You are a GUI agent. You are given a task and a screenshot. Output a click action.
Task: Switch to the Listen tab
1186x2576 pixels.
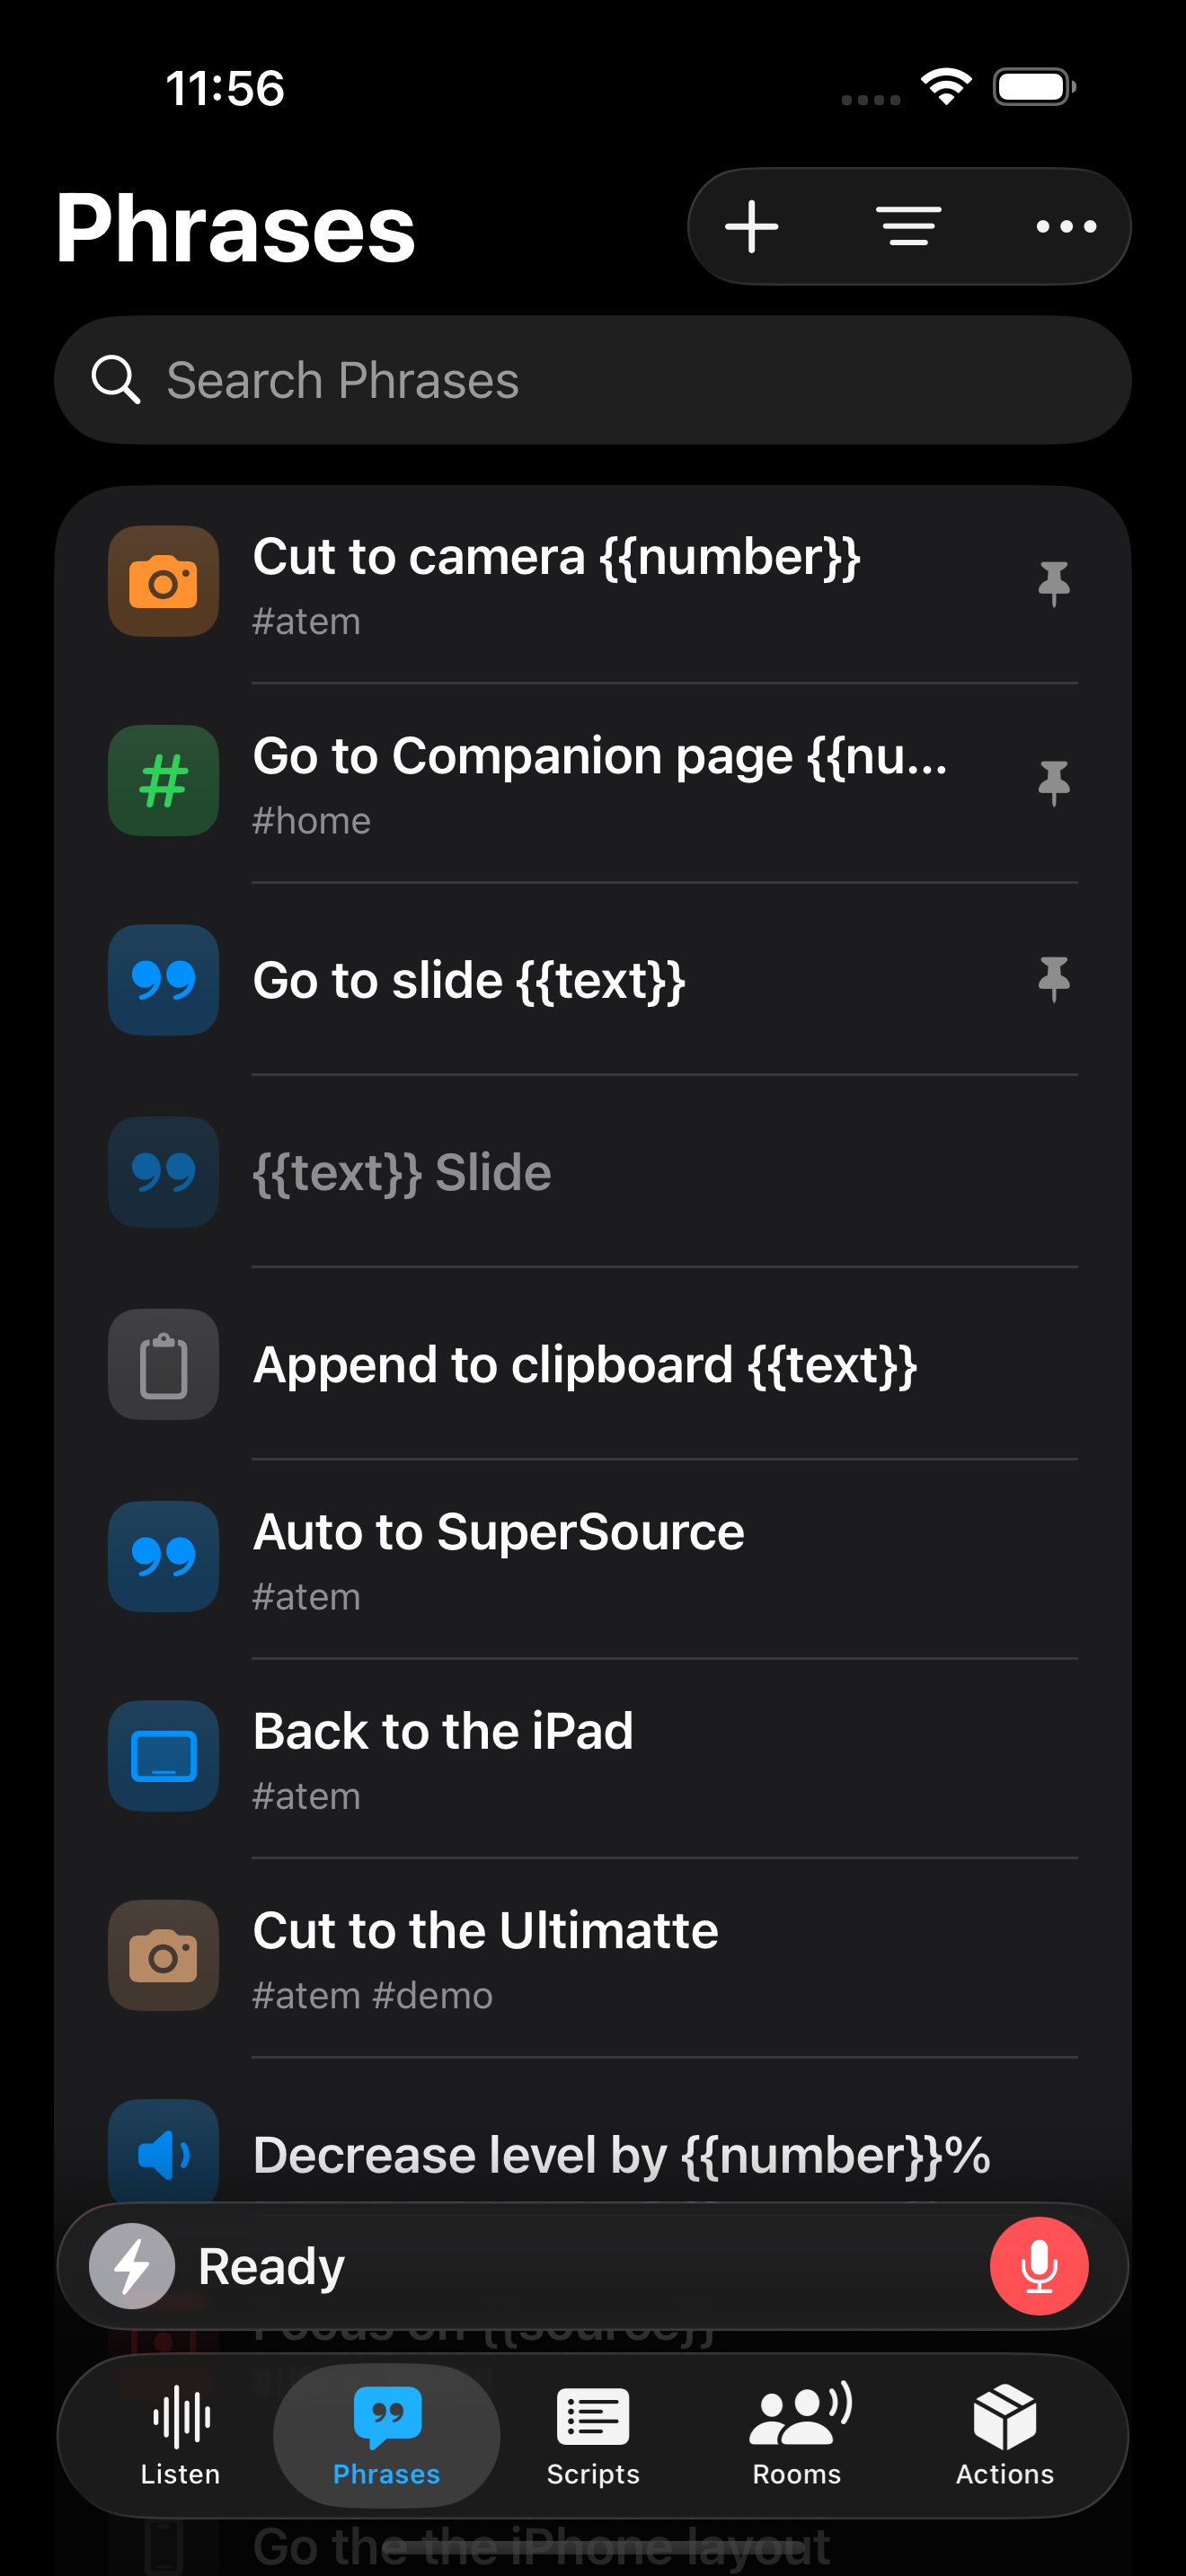(180, 2436)
